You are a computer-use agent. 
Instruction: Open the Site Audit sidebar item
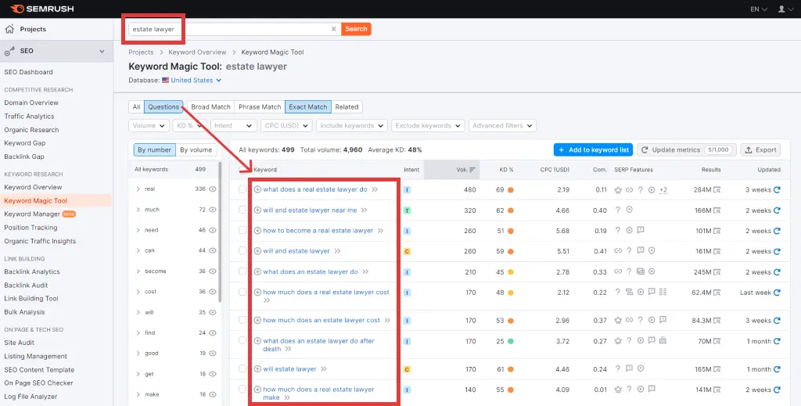19,343
